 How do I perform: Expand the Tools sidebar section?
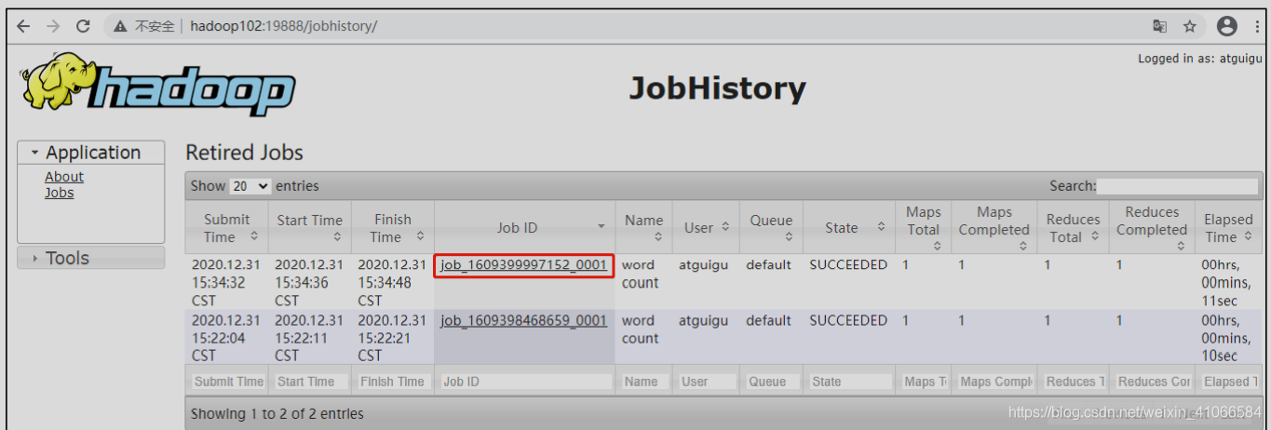[x=92, y=258]
